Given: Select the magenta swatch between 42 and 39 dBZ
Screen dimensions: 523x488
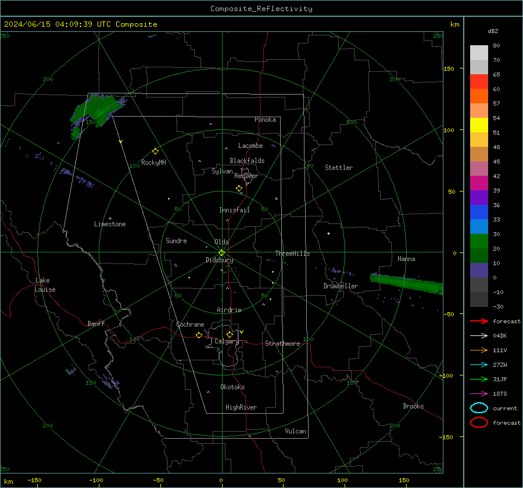Looking at the screenshot, I should coord(479,183).
